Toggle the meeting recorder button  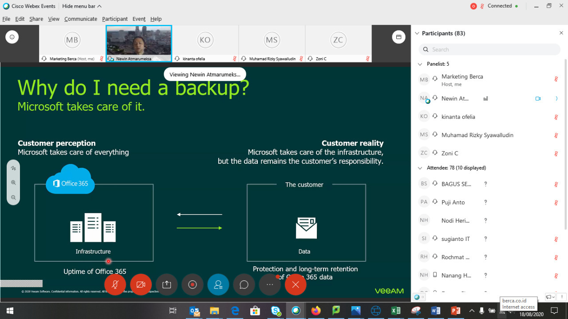pyautogui.click(x=192, y=285)
